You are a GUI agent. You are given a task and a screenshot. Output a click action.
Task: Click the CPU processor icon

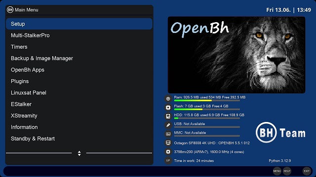(168, 152)
